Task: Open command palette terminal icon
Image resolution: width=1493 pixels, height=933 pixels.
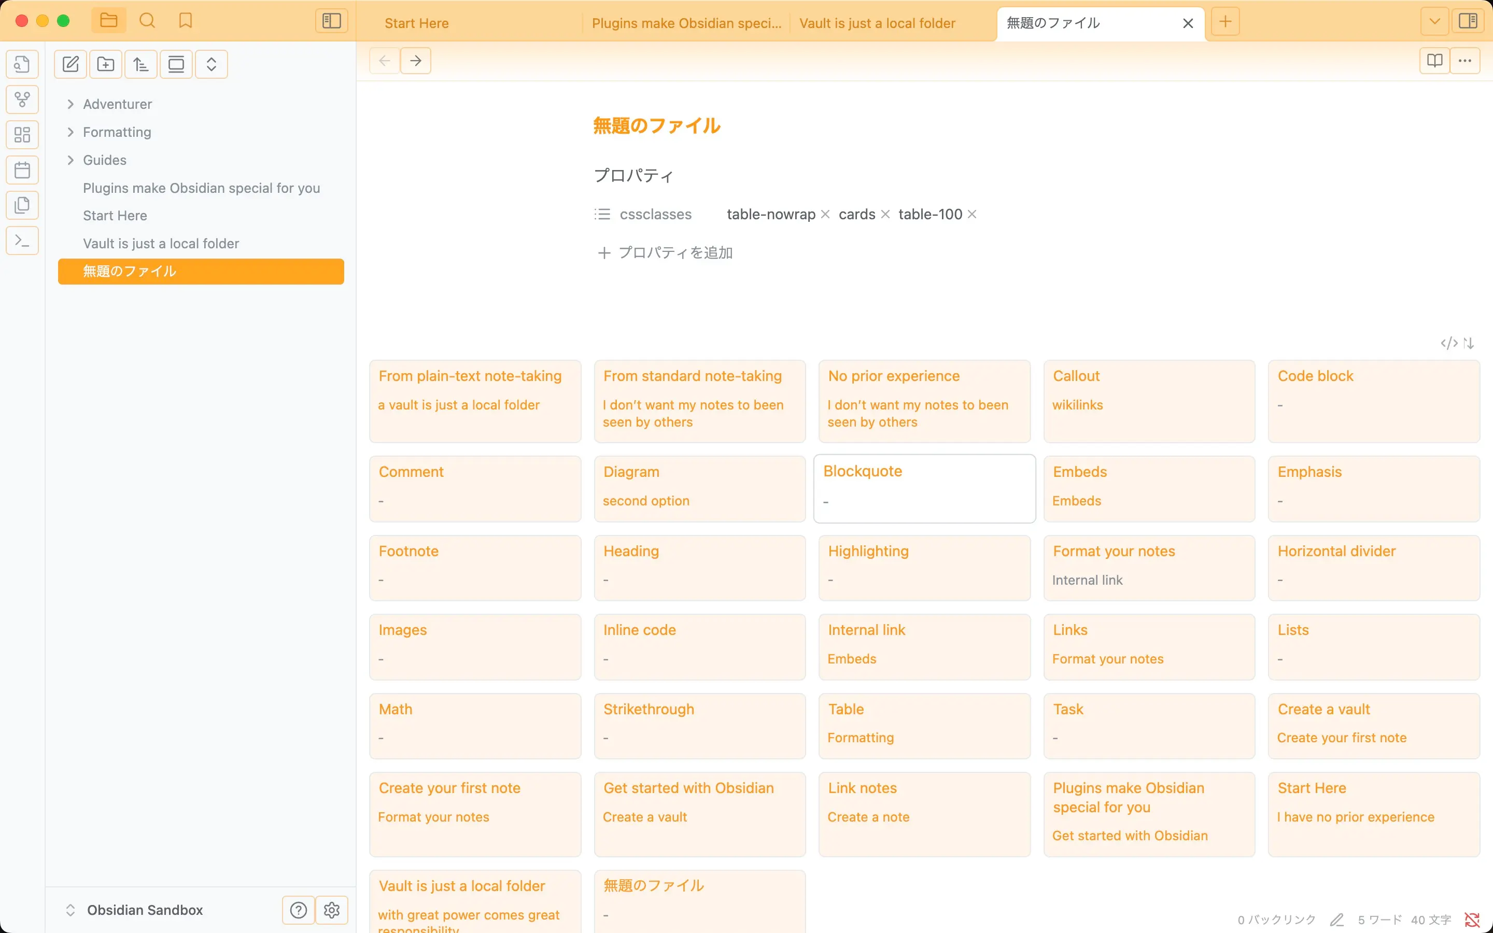Action: click(22, 241)
